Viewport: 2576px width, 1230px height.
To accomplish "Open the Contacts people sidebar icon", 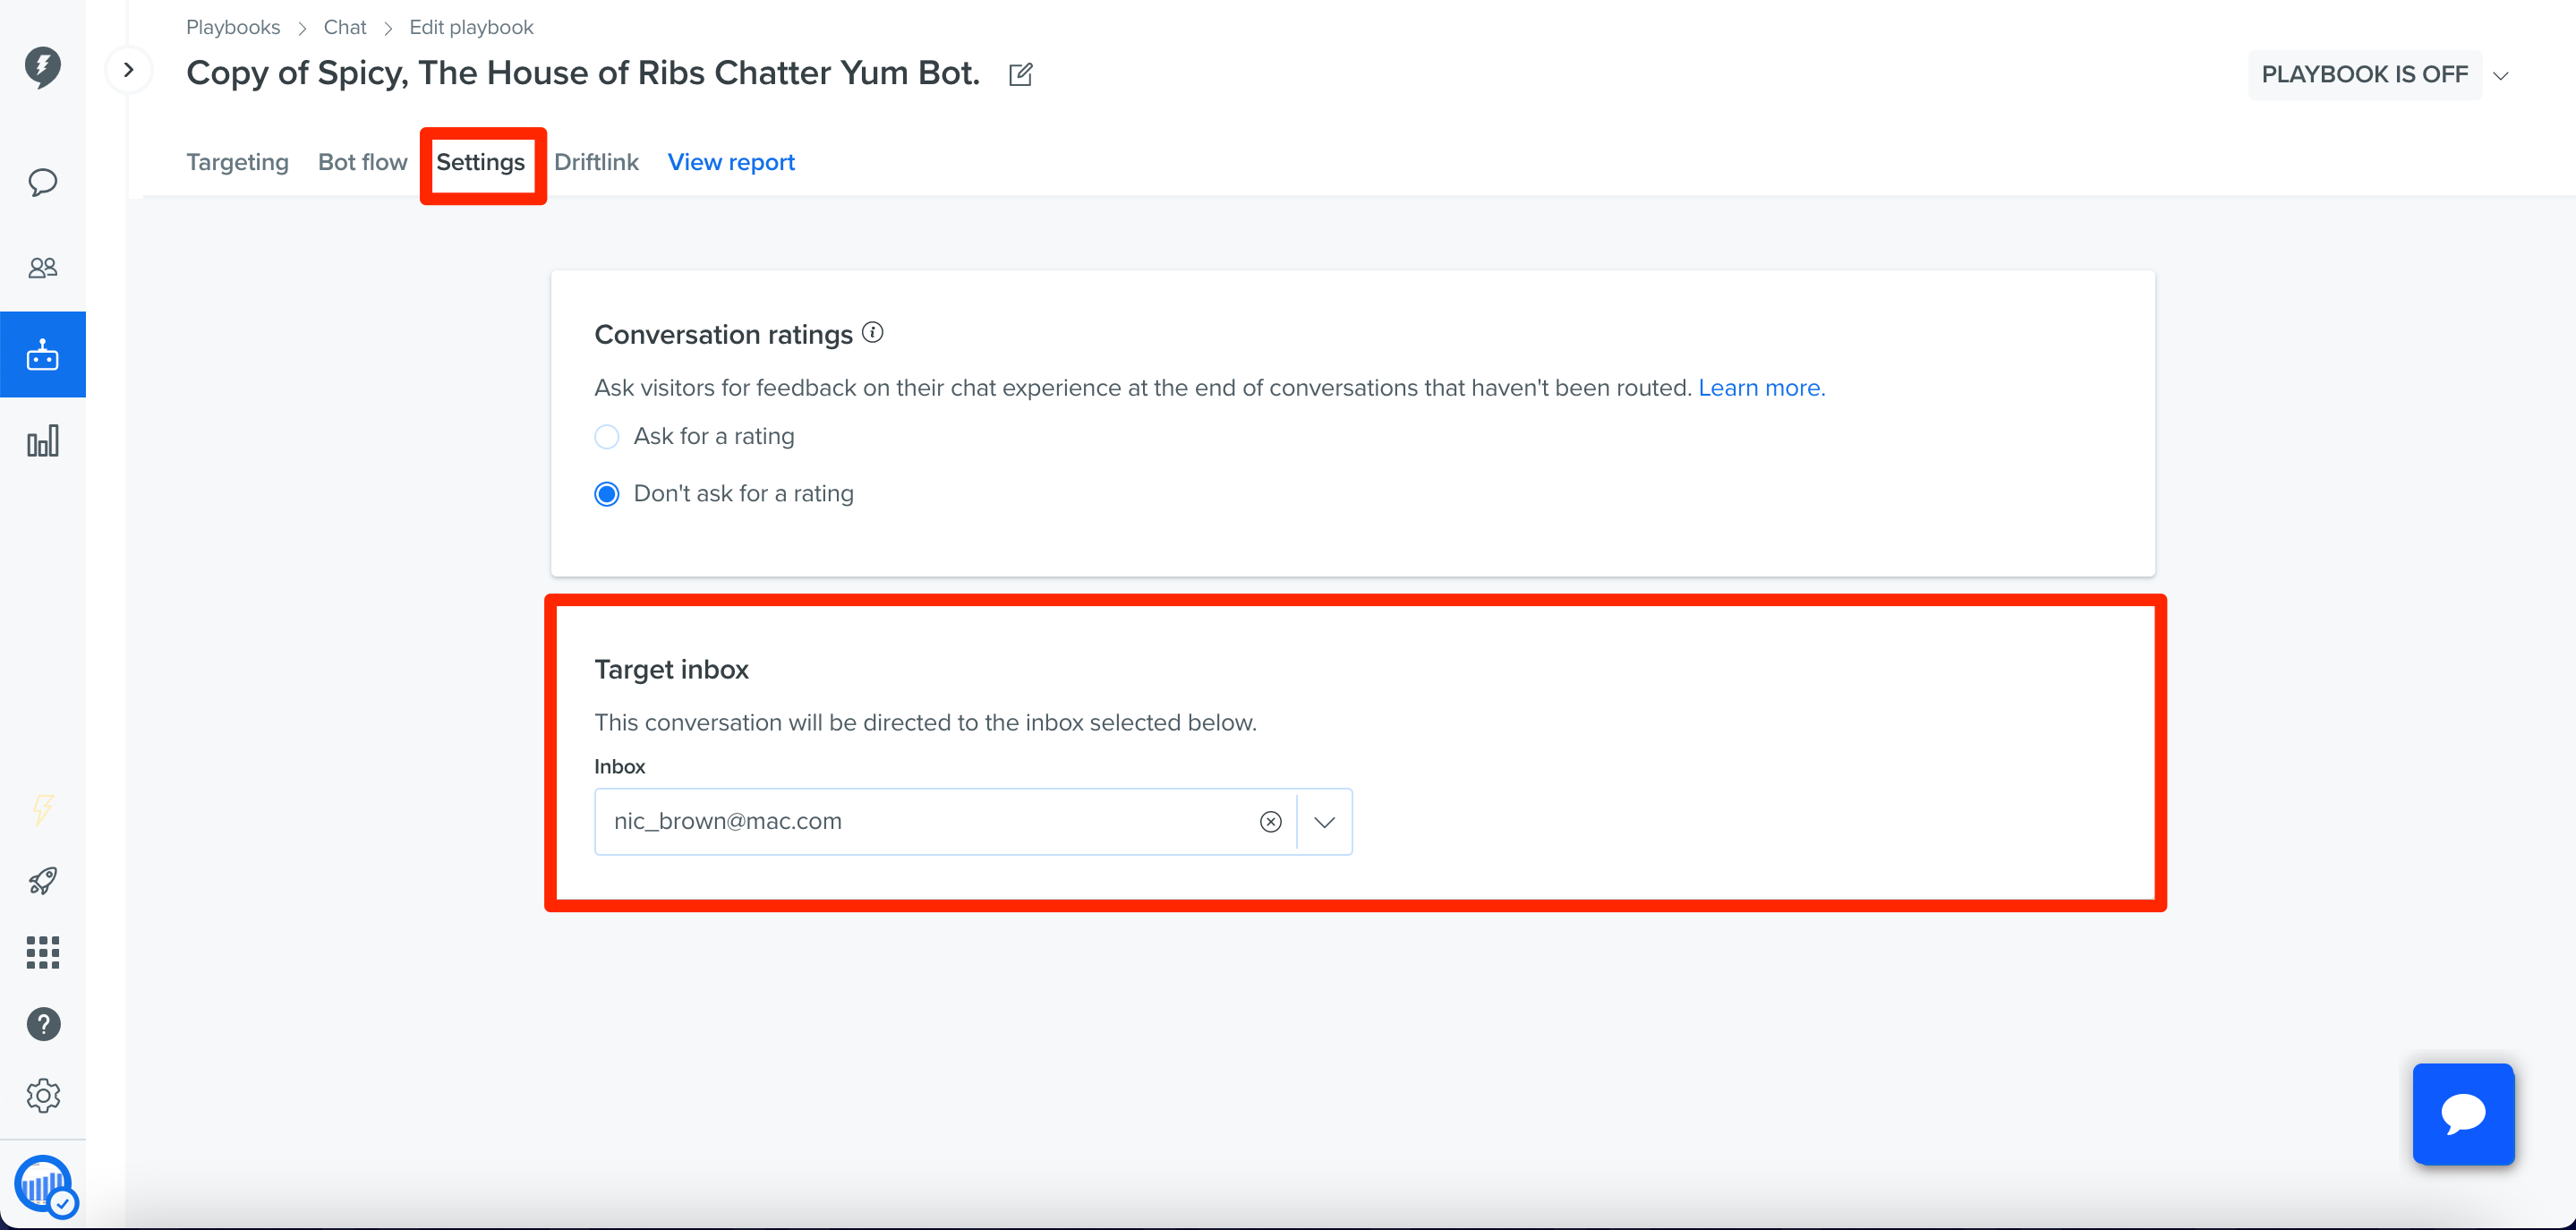I will point(42,268).
